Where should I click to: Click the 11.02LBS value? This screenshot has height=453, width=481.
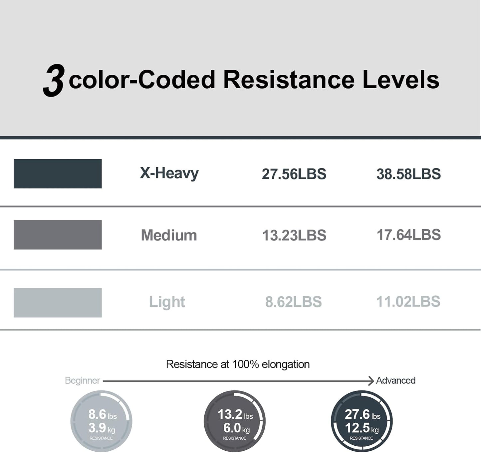pos(408,302)
